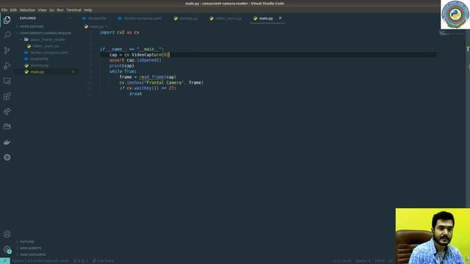The height and width of the screenshot is (264, 470).
Task: Collapse the CONCURRENT-CAMERA-READER folder section
Action: point(46,33)
